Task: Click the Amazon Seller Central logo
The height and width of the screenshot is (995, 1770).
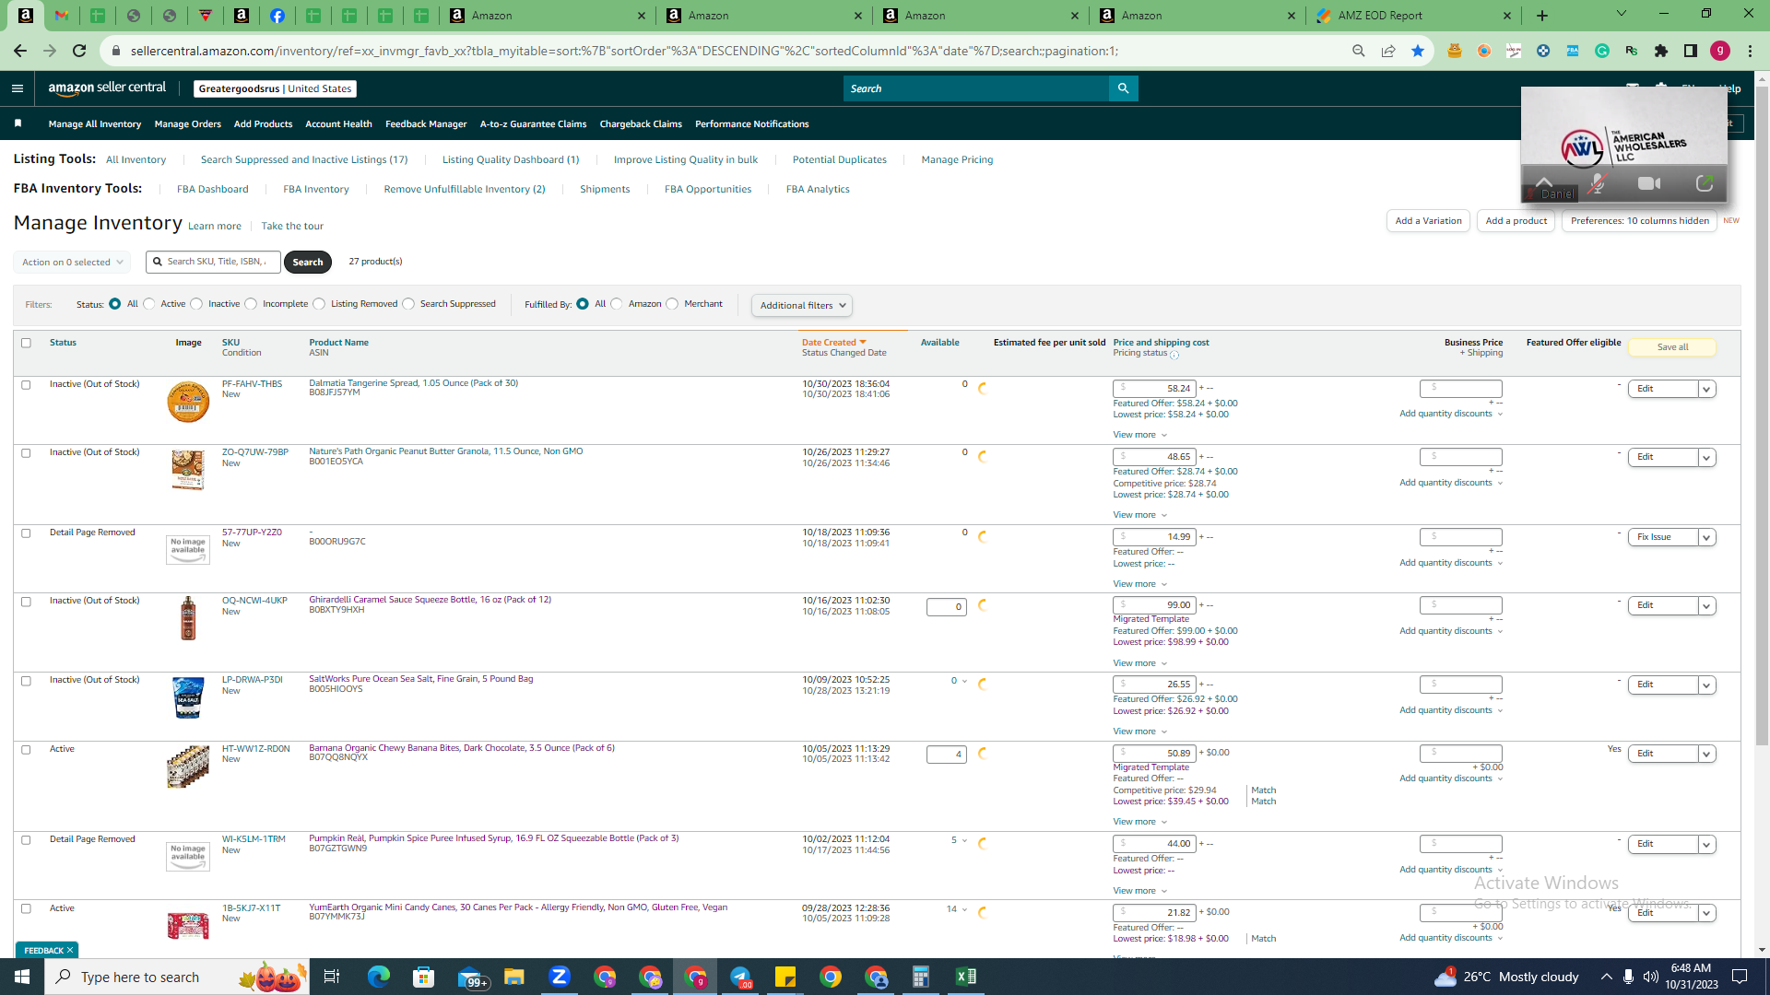Action: tap(107, 88)
